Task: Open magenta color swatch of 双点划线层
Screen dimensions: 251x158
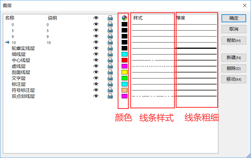Action: (124, 96)
